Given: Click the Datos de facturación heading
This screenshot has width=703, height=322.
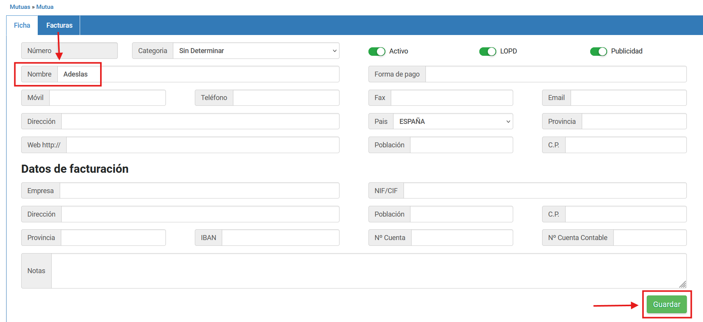Looking at the screenshot, I should point(75,169).
